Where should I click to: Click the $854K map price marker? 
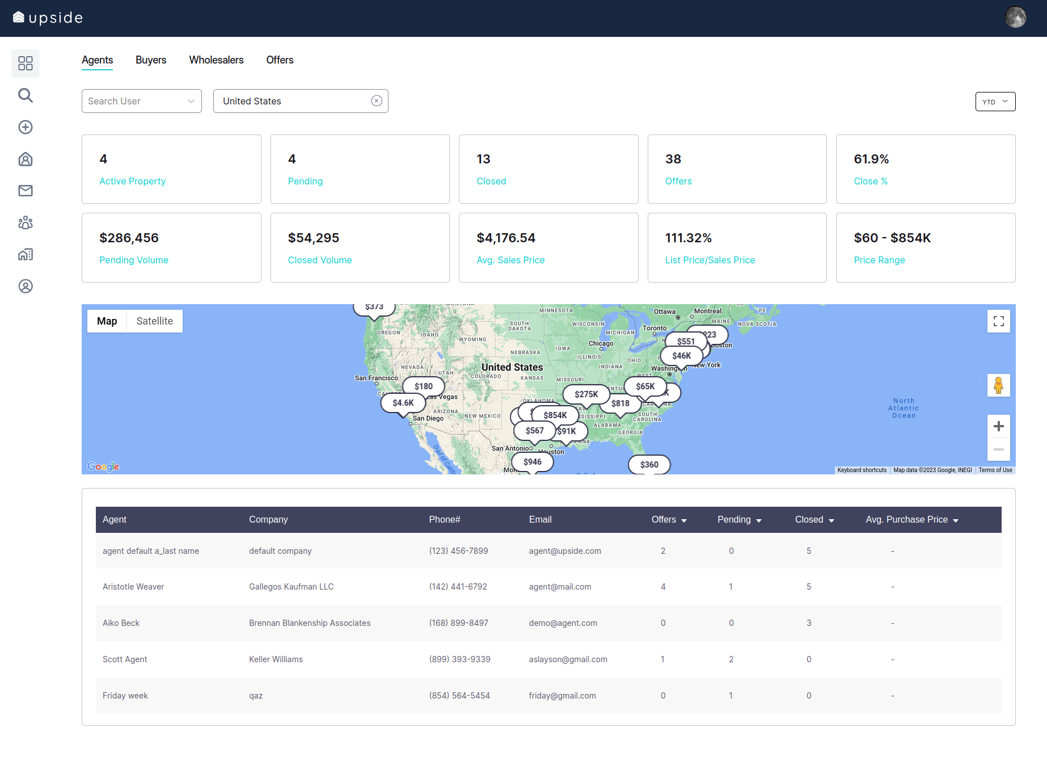click(555, 415)
